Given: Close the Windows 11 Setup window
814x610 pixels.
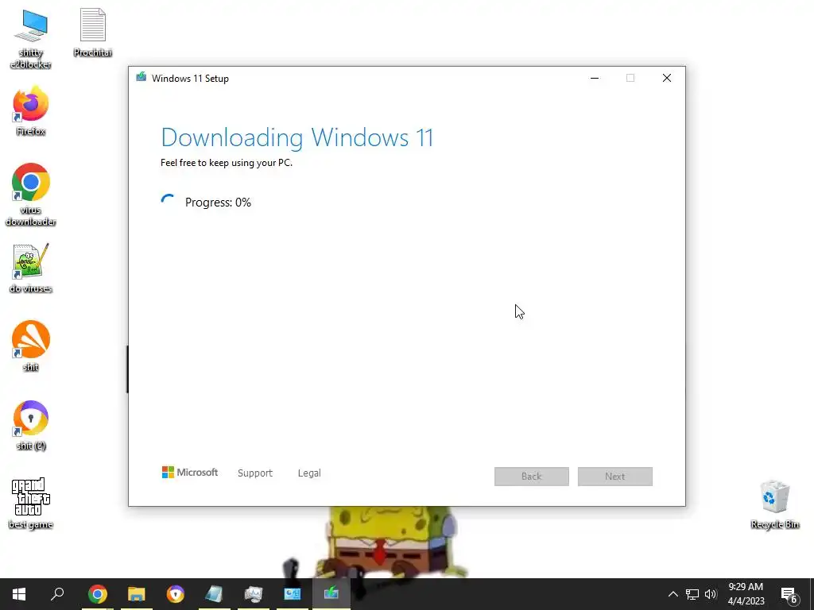Looking at the screenshot, I should (667, 78).
